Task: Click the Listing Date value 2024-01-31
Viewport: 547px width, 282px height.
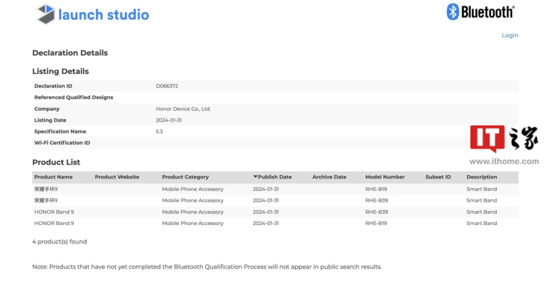Action: point(169,120)
